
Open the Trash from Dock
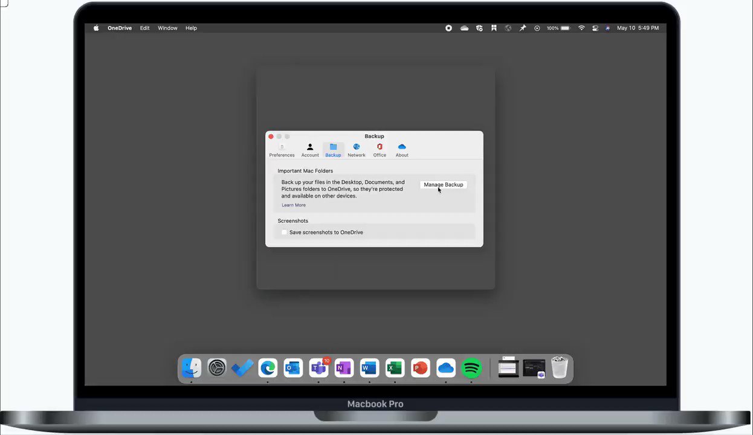click(x=560, y=367)
